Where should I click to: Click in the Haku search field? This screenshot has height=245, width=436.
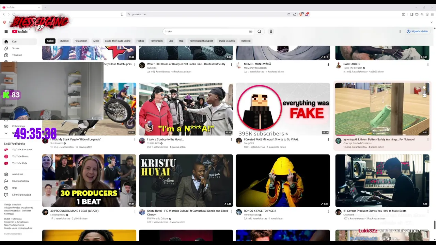pos(206,31)
